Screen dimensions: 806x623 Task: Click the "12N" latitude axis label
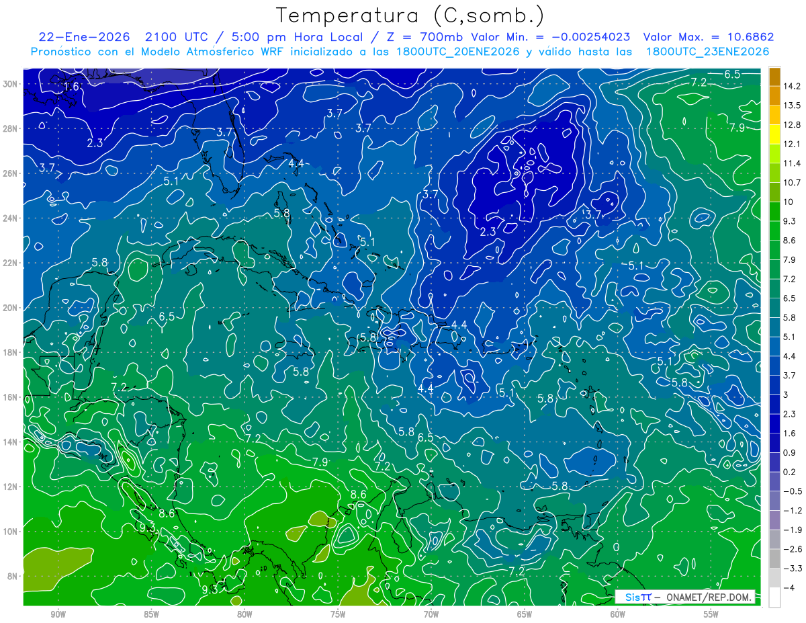11,487
